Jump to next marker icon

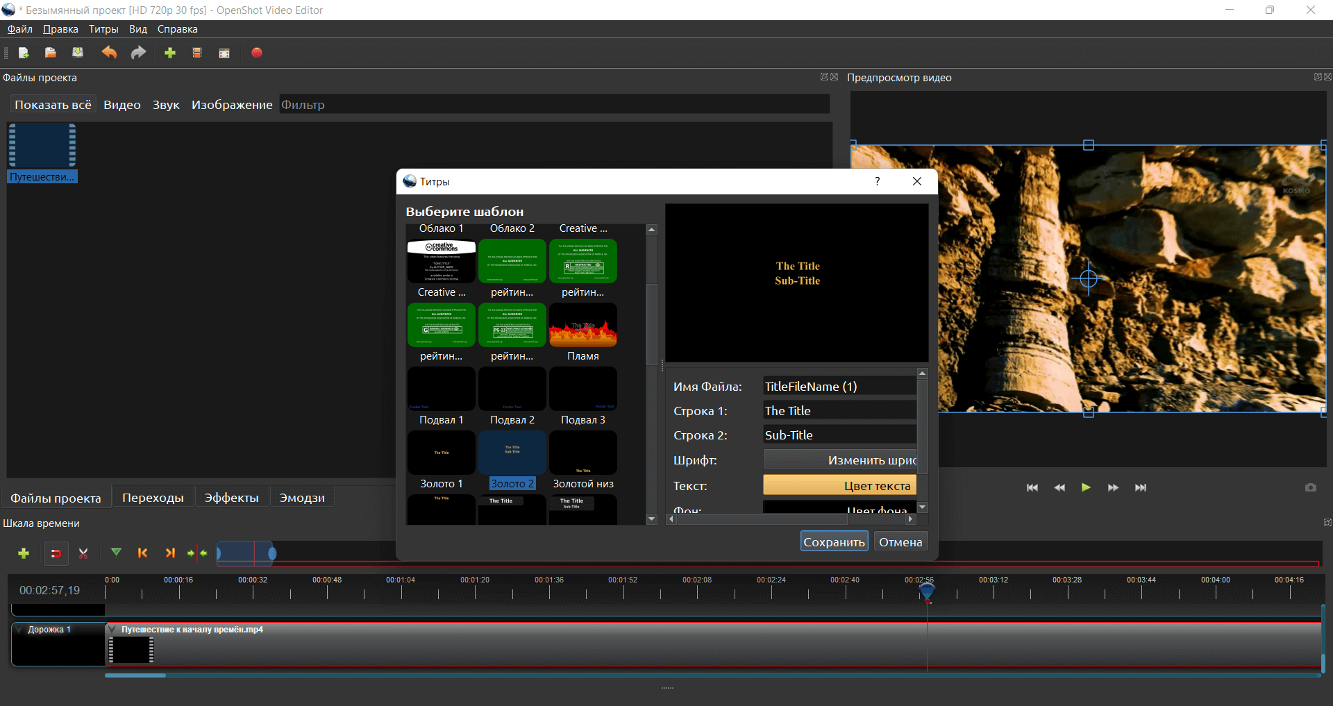coord(170,553)
